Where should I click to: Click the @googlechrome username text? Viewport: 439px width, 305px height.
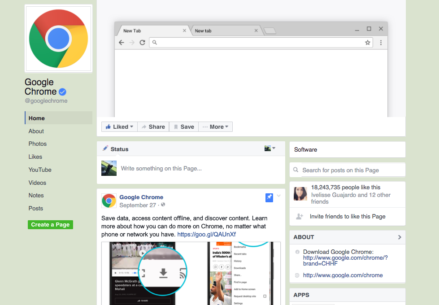click(x=46, y=101)
